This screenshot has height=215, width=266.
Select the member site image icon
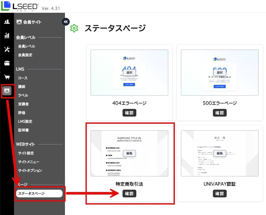tap(7, 91)
